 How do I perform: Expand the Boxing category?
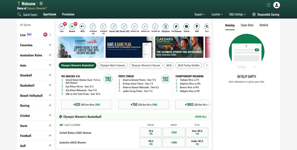pos(50,105)
